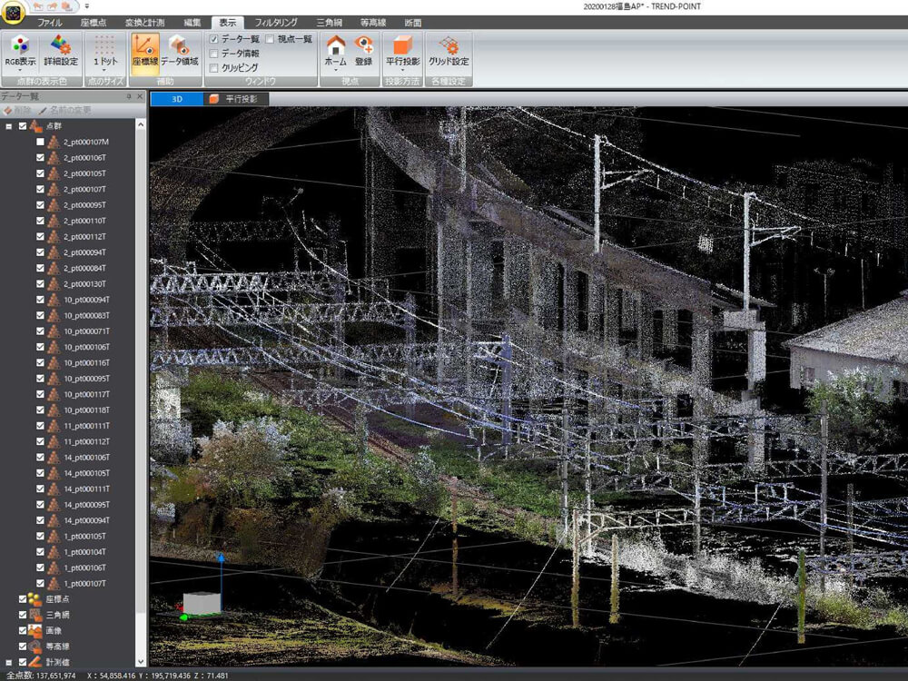Collapse the 計測値 tree node
Image resolution: width=908 pixels, height=681 pixels.
point(9,662)
